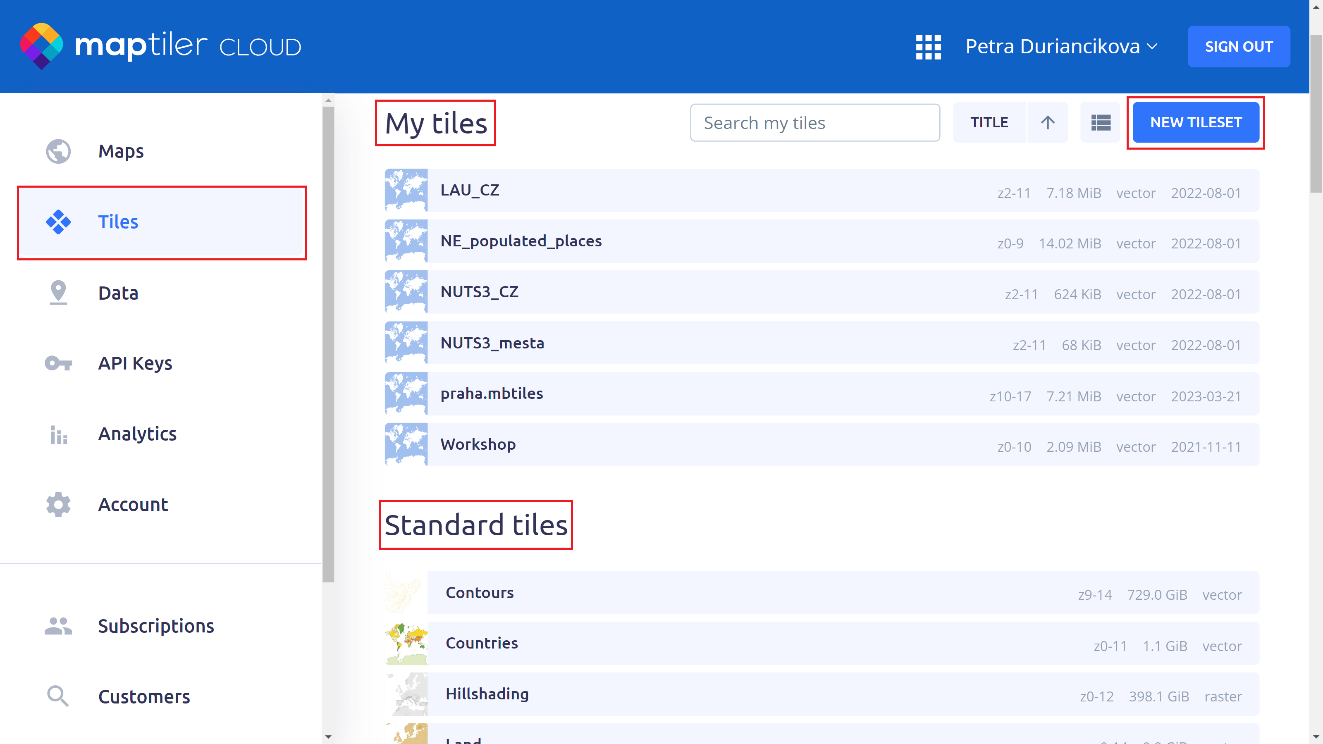Toggle the list view layout icon
The height and width of the screenshot is (744, 1323).
click(1100, 123)
